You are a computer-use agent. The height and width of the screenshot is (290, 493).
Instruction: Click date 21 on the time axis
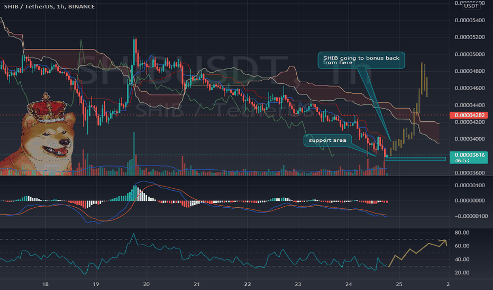(x=197, y=284)
